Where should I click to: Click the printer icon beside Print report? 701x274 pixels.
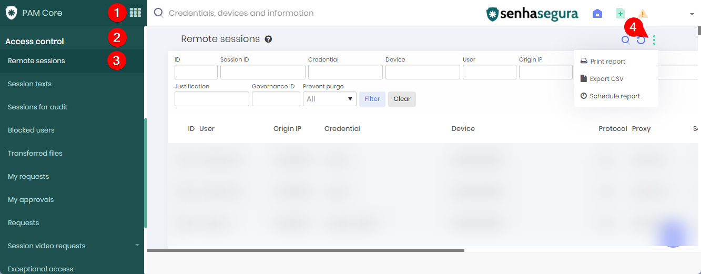click(584, 62)
